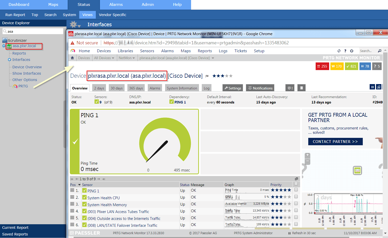Click the blue 78 paused sensors badge
The height and width of the screenshot is (238, 388).
(365, 66)
